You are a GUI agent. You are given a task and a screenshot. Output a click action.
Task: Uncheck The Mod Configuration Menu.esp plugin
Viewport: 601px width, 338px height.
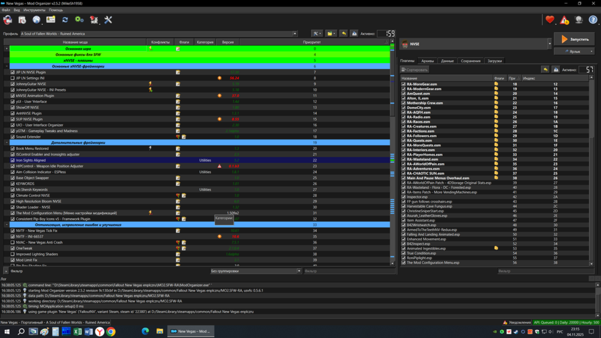coord(403,262)
